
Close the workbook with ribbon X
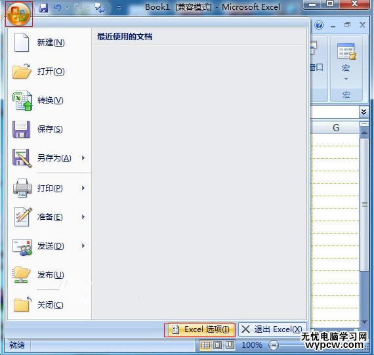pos(362,24)
